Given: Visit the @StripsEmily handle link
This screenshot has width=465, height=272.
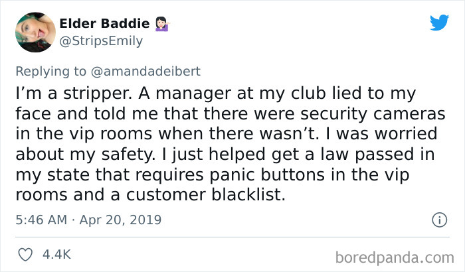Looking at the screenshot, I should click(101, 41).
